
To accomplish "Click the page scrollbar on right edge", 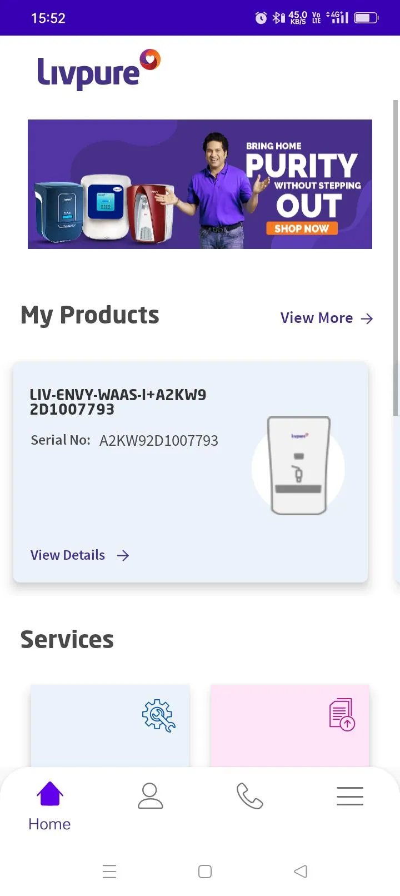I will tap(396, 258).
